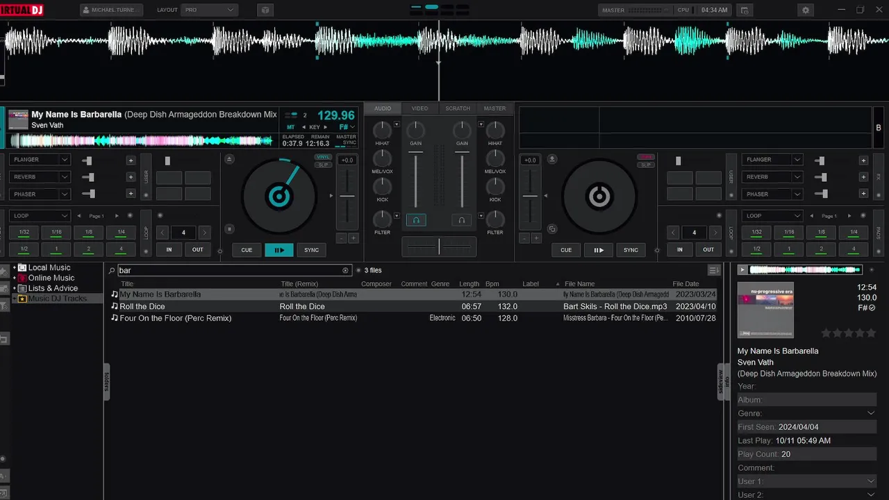The width and height of the screenshot is (889, 500).
Task: Halve the left deck loop length arrow
Action: [163, 233]
